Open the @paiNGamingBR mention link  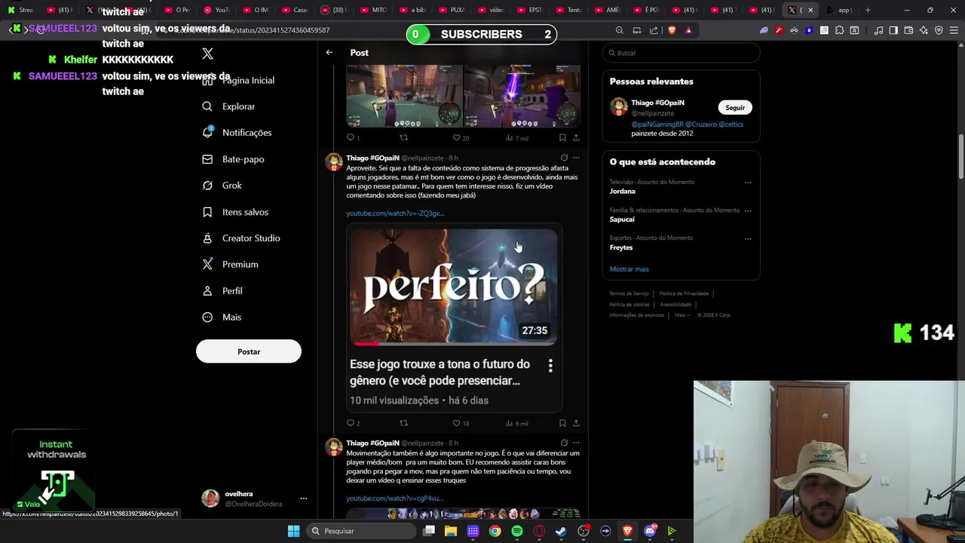tap(657, 124)
